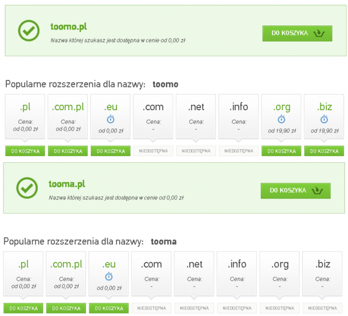The width and height of the screenshot is (348, 316).
Task: Select the toomo .info extension tile
Action: click(x=239, y=116)
